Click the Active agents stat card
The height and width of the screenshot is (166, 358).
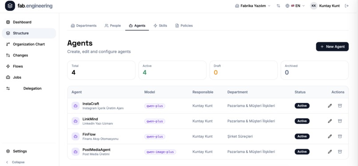172,70
